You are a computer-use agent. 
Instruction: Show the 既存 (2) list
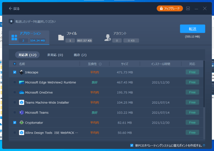tap(80, 55)
